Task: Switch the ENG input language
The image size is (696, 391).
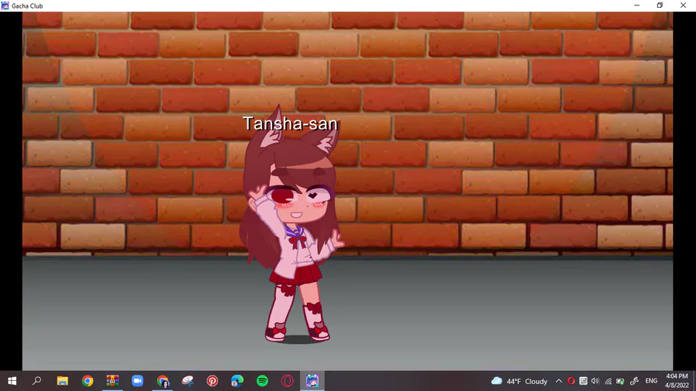Action: pos(651,381)
